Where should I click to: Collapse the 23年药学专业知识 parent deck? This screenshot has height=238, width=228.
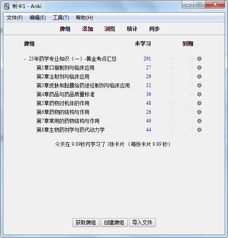pyautogui.click(x=24, y=59)
